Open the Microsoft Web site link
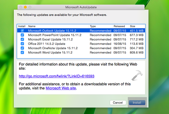 tap(61, 88)
